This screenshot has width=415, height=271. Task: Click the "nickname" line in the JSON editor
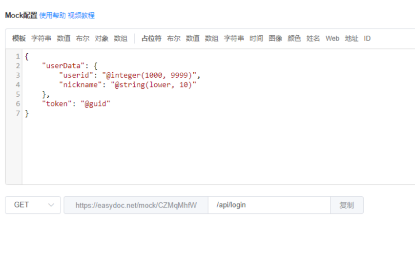point(127,84)
